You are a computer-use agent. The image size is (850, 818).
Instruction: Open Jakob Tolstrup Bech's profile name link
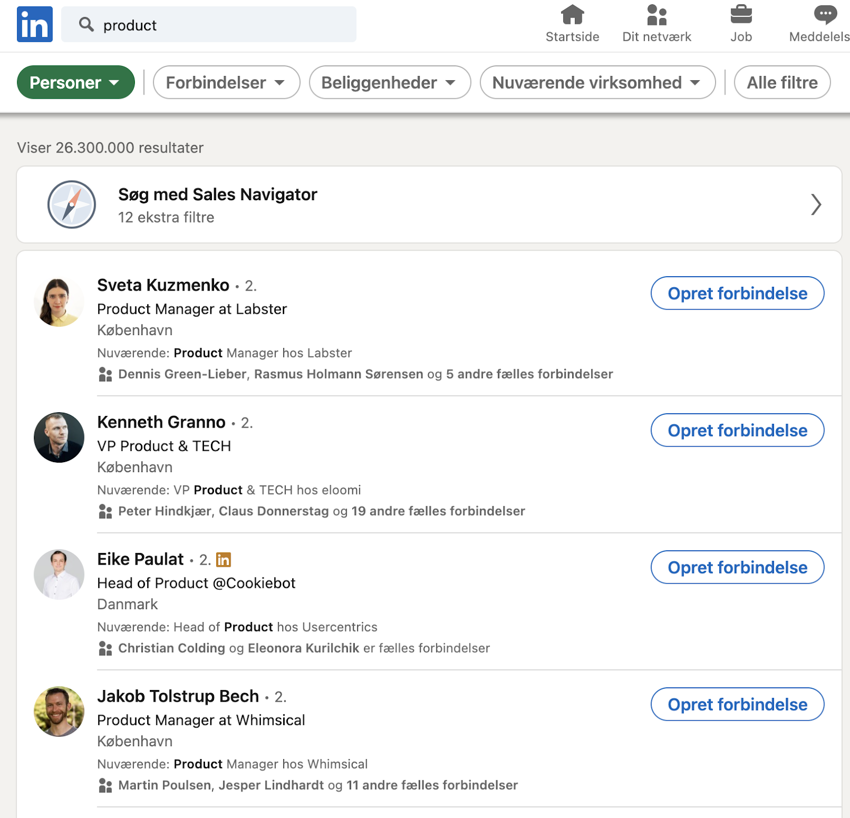178,696
